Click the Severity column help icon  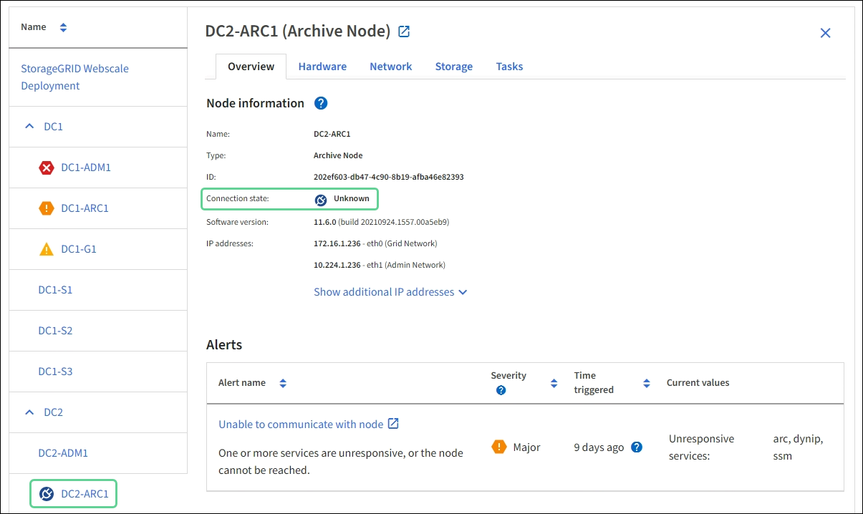[x=501, y=390]
